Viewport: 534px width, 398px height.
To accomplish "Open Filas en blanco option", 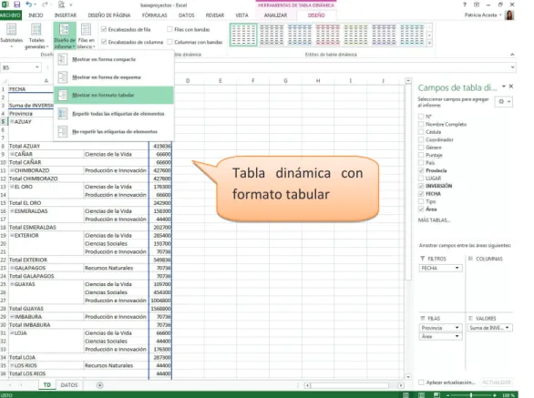I will (87, 36).
